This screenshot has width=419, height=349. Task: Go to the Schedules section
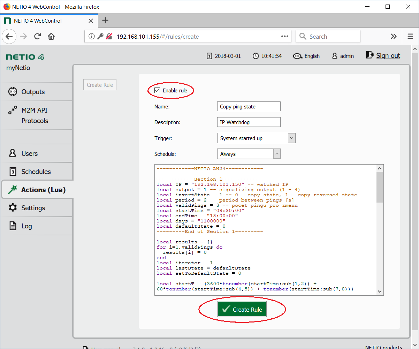tap(36, 172)
